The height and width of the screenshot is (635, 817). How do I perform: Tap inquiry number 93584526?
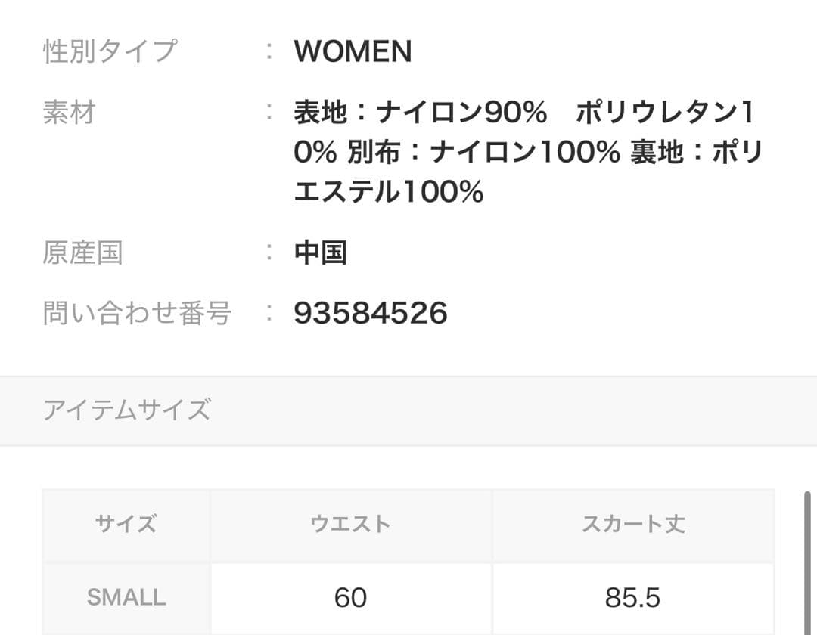pos(371,312)
